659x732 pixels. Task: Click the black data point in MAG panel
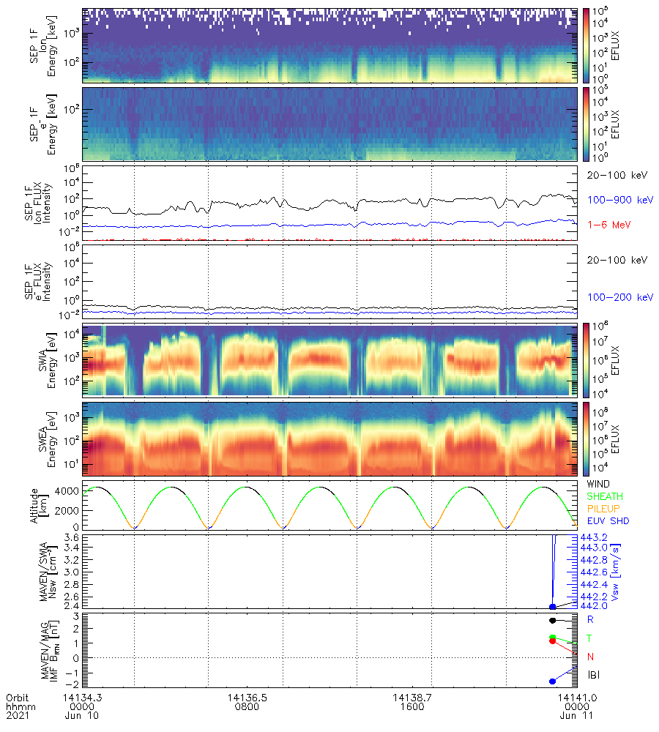tap(552, 620)
